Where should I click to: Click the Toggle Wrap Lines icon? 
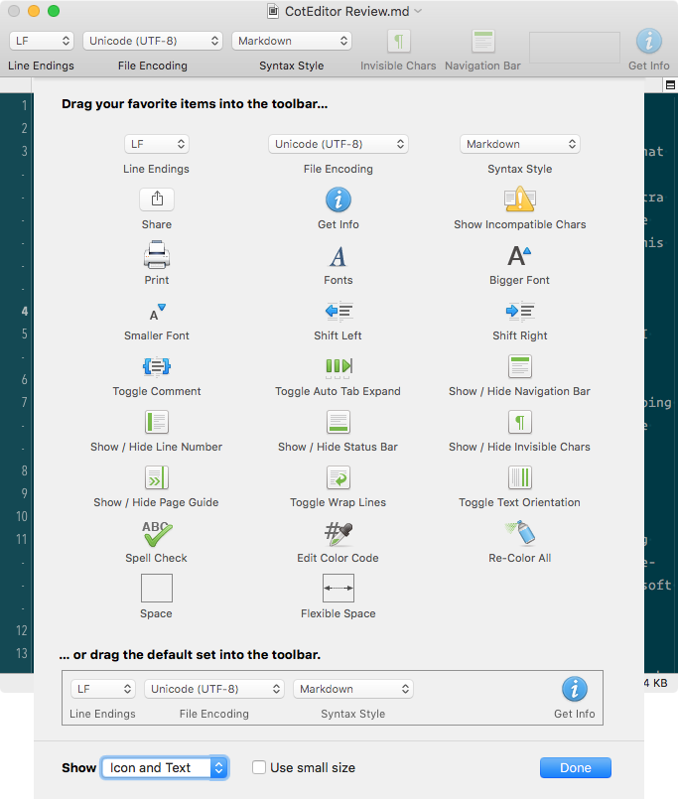pyautogui.click(x=339, y=477)
